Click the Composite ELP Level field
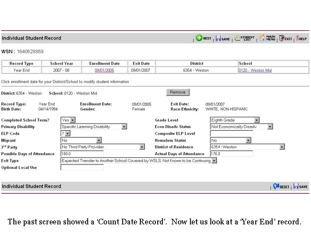Image resolution: width=311 pixels, height=233 pixels. click(x=232, y=133)
